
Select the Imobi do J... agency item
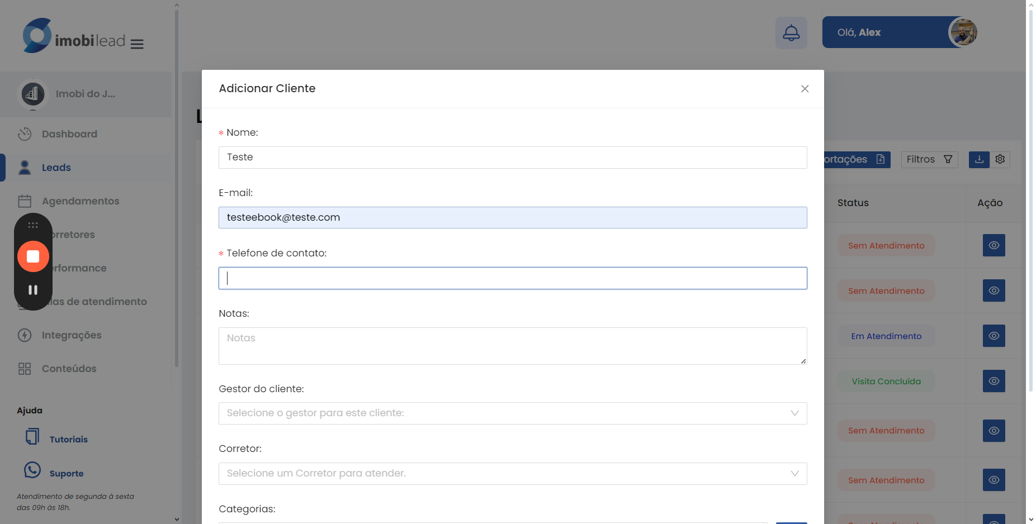[86, 94]
